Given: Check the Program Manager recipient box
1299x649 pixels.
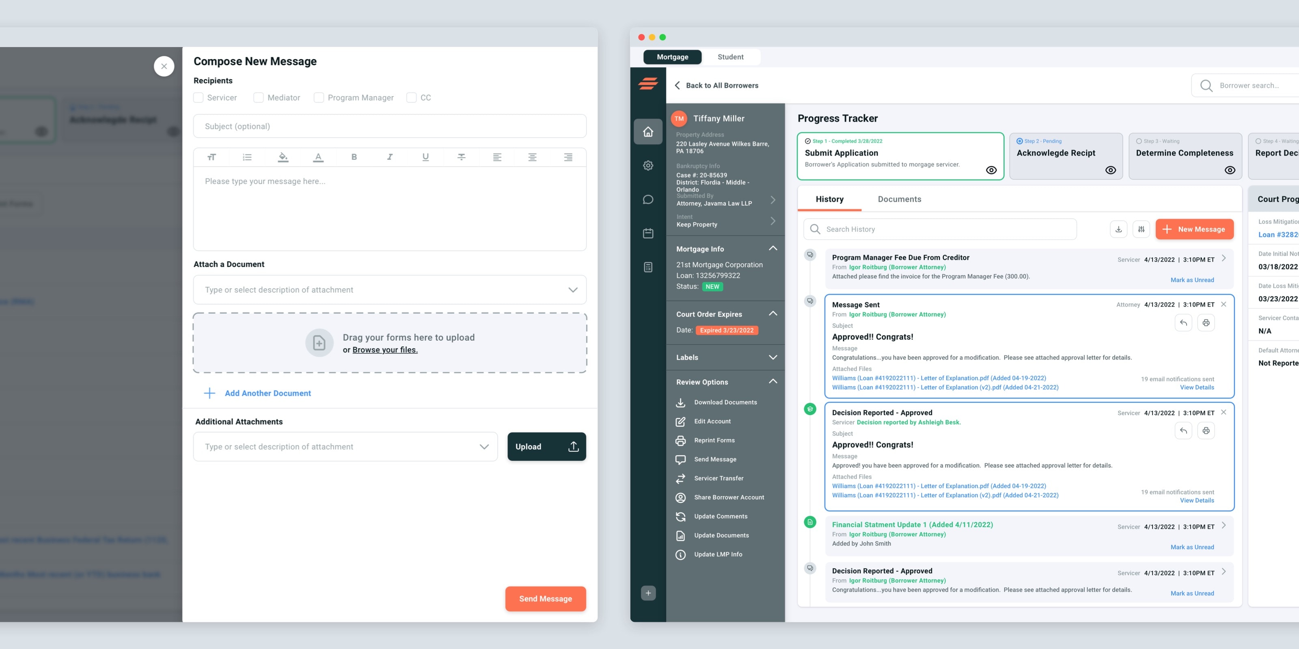Looking at the screenshot, I should tap(319, 98).
